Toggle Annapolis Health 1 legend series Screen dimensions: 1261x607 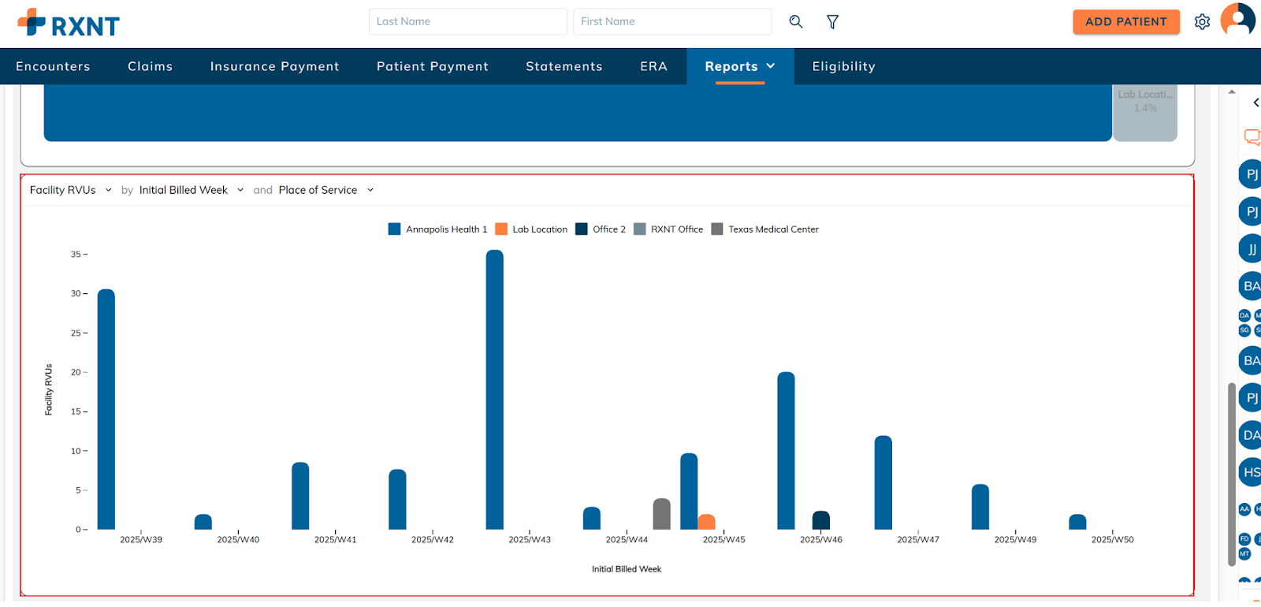point(438,229)
